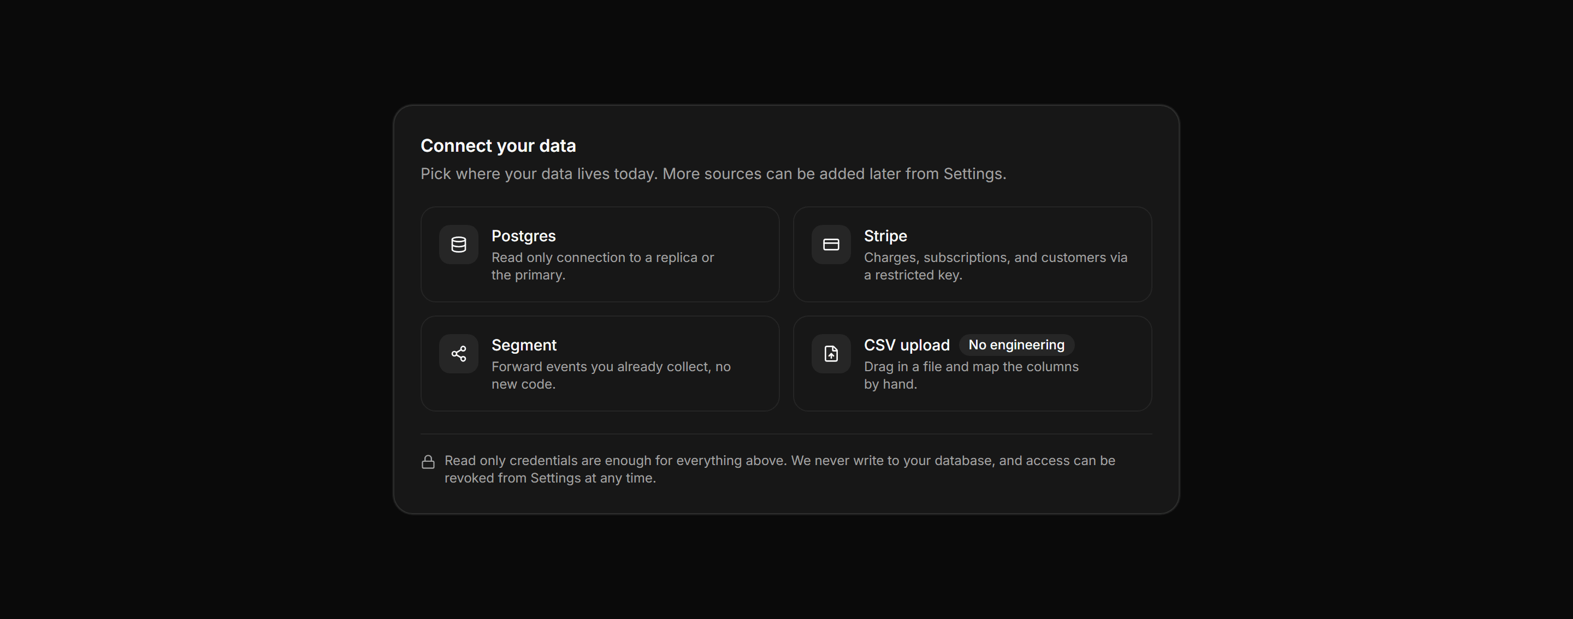Click the "Pick where your data lives today" subtitle

point(713,174)
